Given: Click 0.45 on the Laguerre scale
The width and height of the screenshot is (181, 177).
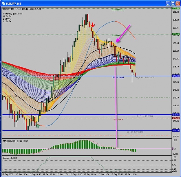Looking at the screenshot, I should coord(174,165).
